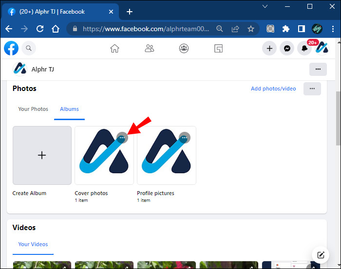Open Profile pictures album options menu
The height and width of the screenshot is (269, 341).
[x=185, y=138]
